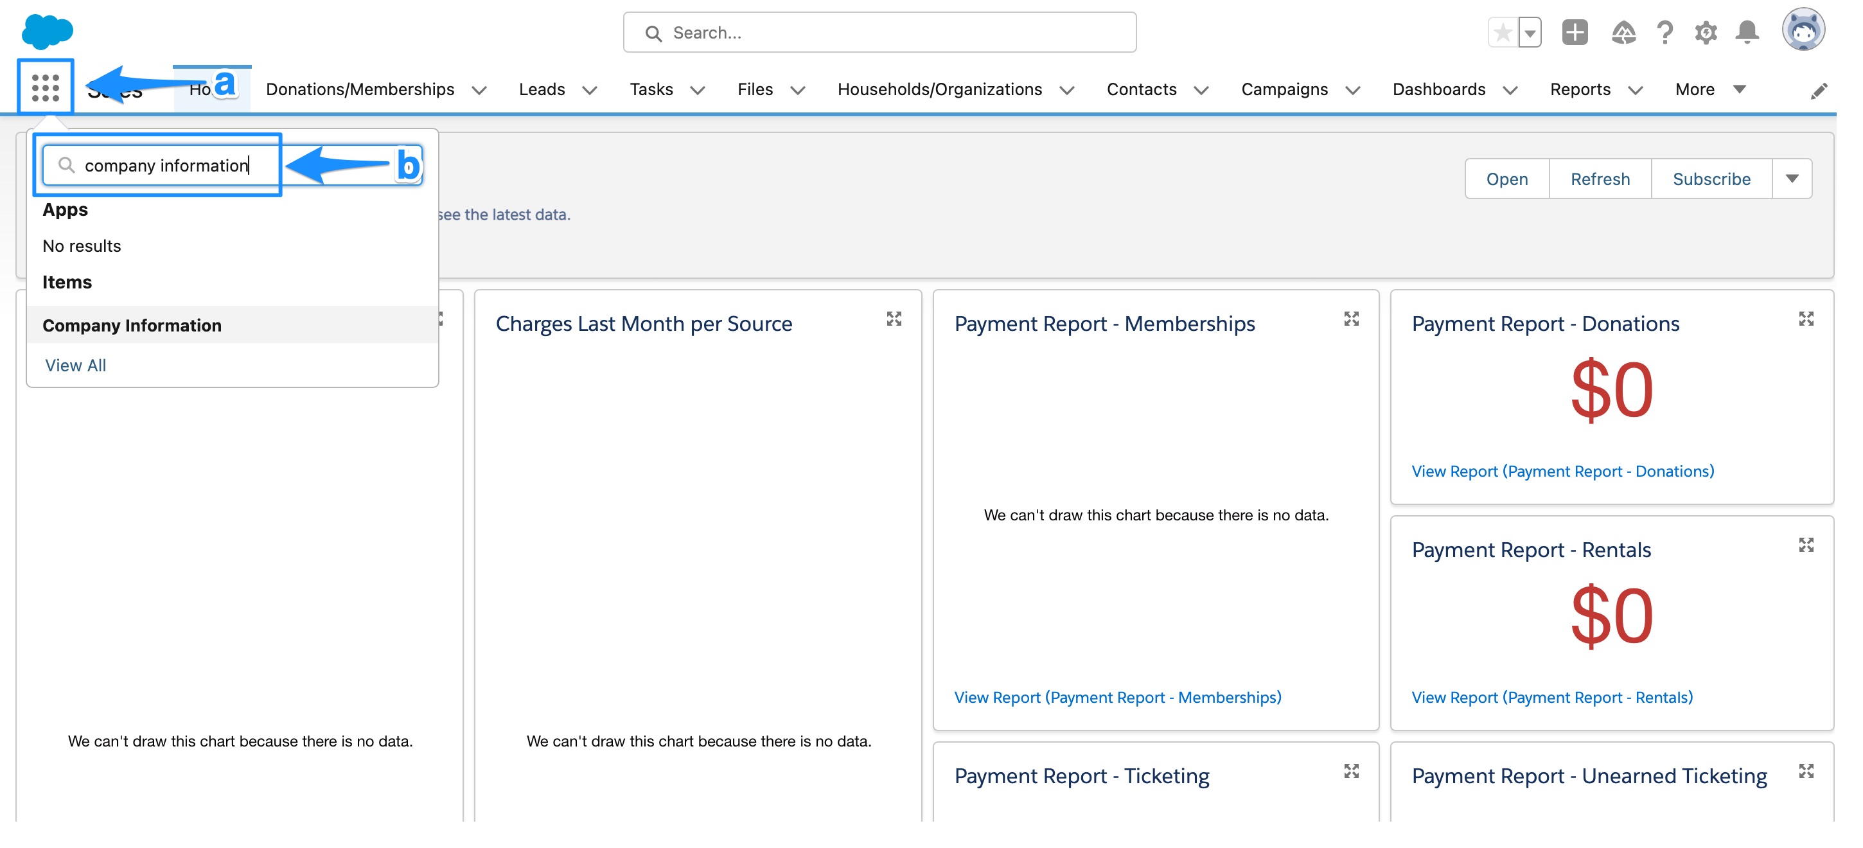Expand the Charges Last Month per Source chart
Image resolution: width=1863 pixels, height=848 pixels.
point(895,319)
